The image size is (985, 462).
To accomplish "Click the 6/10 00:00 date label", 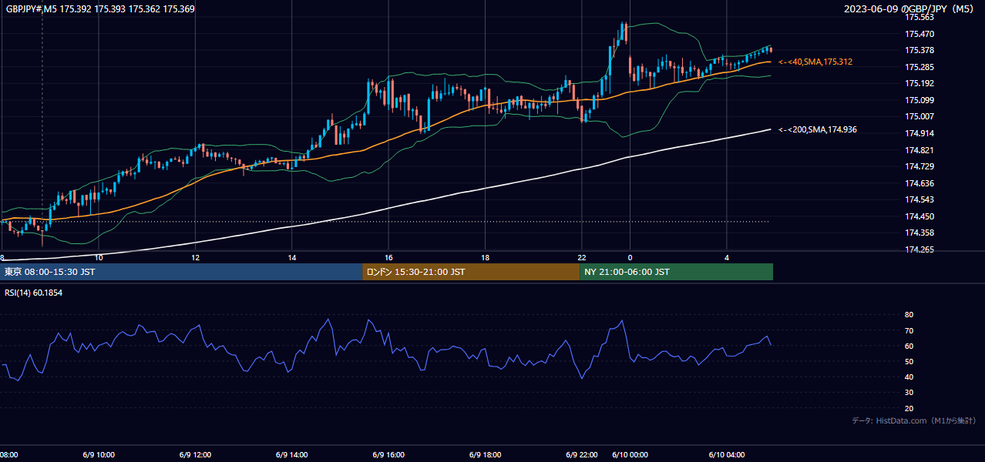I will (x=630, y=455).
